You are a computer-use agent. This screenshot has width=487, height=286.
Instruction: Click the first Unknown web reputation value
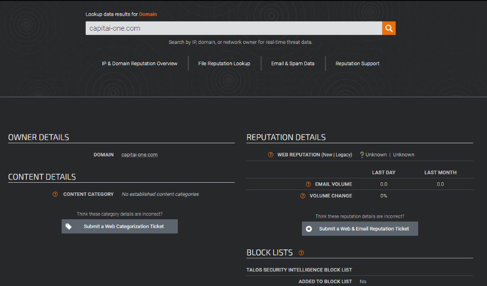coord(376,155)
